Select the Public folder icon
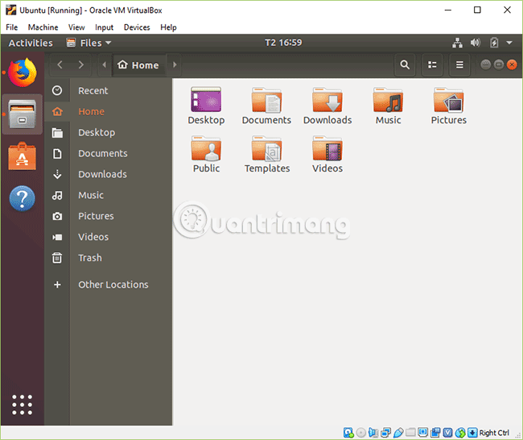 (206, 148)
